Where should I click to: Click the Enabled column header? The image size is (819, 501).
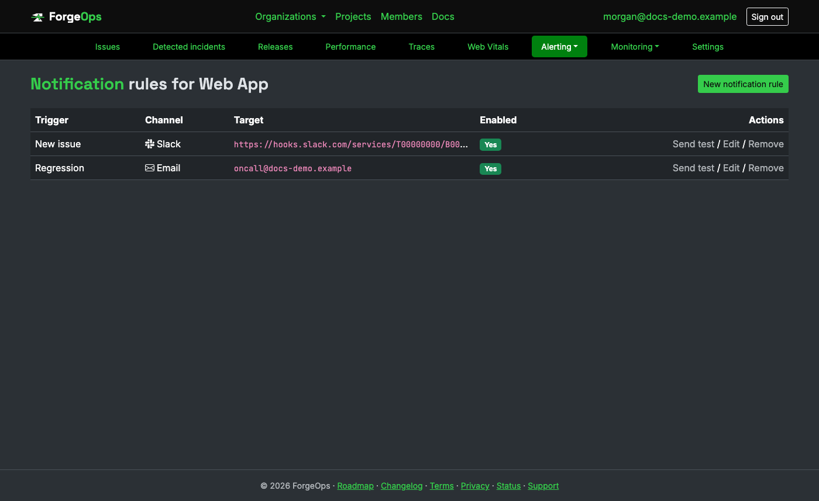coord(498,120)
